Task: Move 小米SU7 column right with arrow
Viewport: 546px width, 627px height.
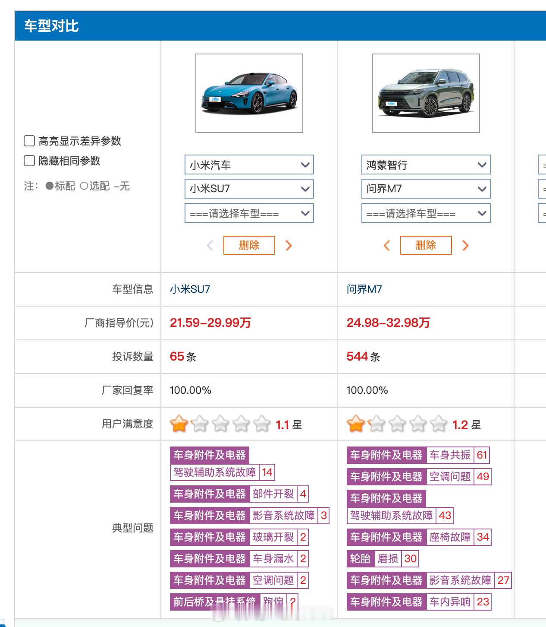Action: coord(289,245)
